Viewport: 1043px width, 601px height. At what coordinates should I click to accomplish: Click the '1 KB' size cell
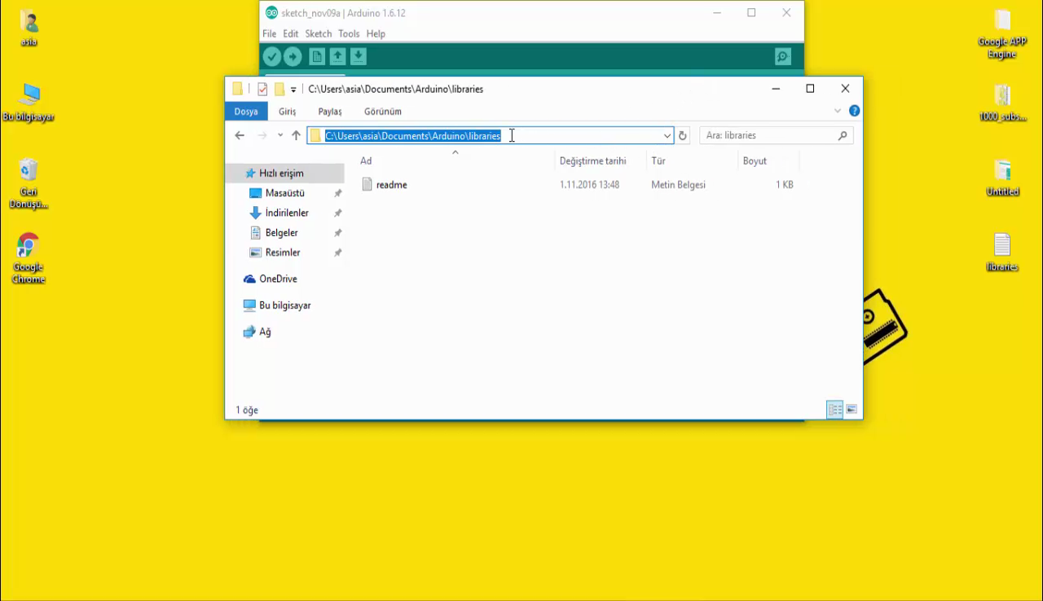pos(785,185)
